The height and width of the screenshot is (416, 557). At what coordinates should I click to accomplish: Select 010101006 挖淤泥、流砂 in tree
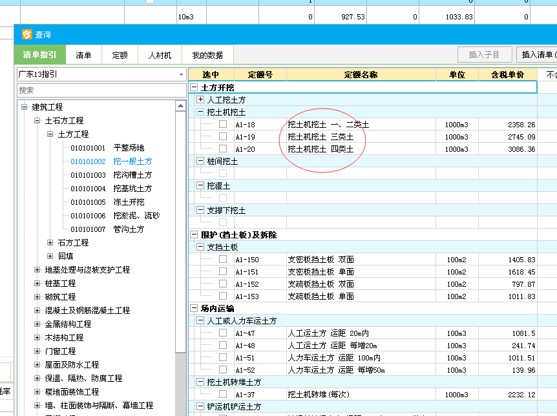[x=115, y=215]
